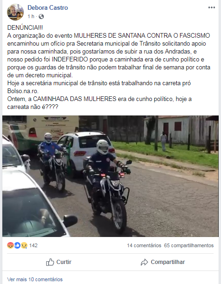Expand 'Ver mais 10 comentários'
This screenshot has width=221, height=284.
[x=35, y=279]
